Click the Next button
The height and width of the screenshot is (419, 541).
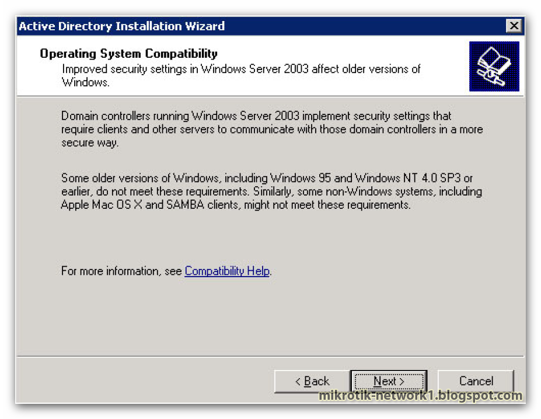[389, 382]
